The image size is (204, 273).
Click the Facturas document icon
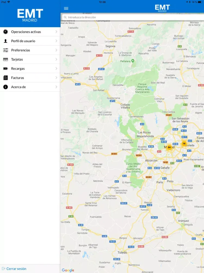pos(5,78)
